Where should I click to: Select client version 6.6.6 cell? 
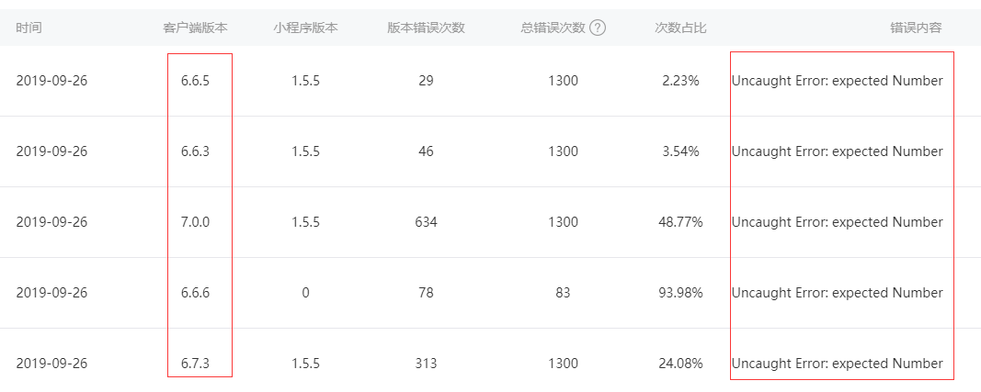coord(195,293)
